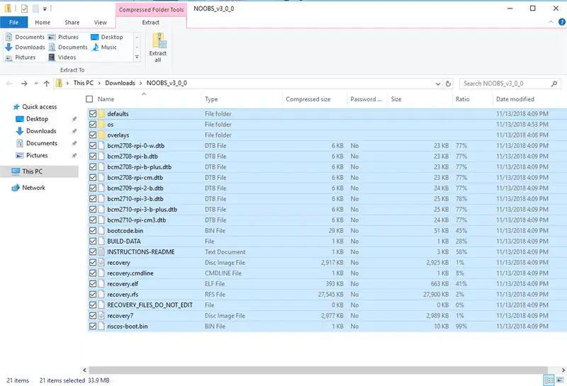Viewport: 567px width, 386px height.
Task: Switch to the Share ribbon tab
Action: pos(72,23)
